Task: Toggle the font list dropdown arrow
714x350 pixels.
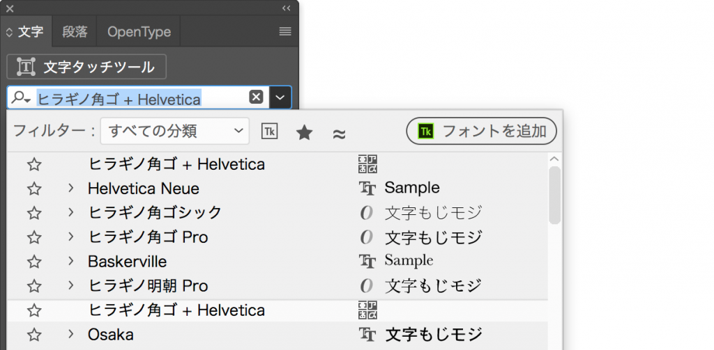Action: [280, 97]
